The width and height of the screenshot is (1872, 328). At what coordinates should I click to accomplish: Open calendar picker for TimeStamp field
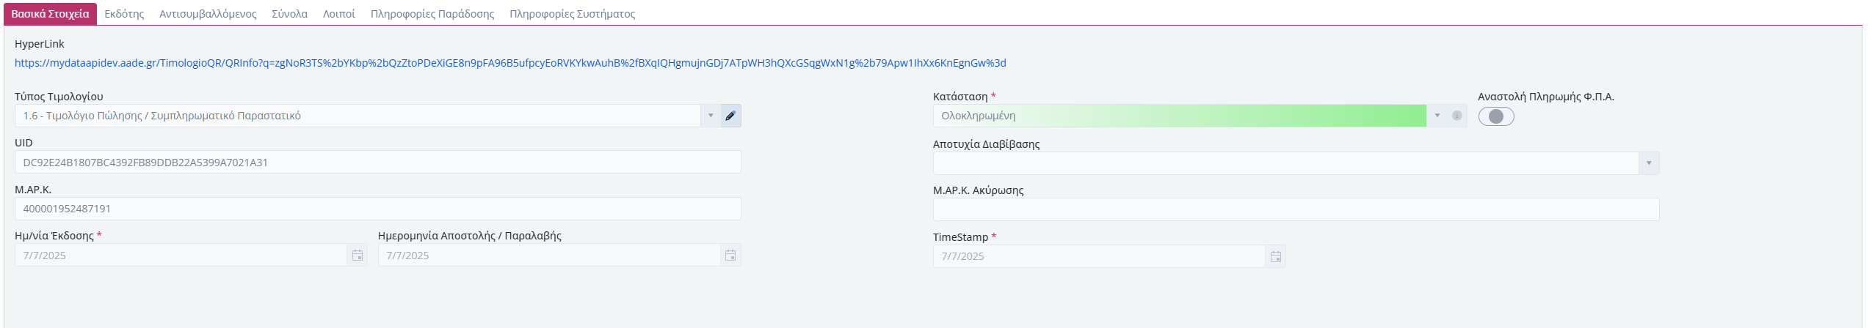(1276, 256)
